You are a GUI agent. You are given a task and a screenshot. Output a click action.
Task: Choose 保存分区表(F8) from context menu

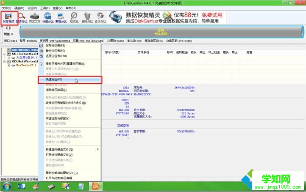[70, 46]
